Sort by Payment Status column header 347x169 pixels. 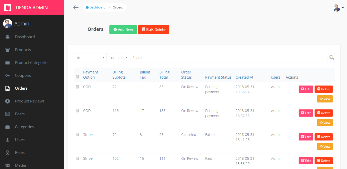(x=218, y=77)
